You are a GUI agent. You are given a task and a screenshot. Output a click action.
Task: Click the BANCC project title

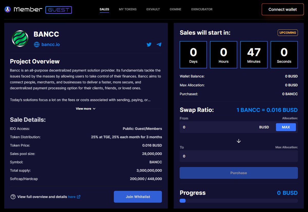click(x=46, y=34)
